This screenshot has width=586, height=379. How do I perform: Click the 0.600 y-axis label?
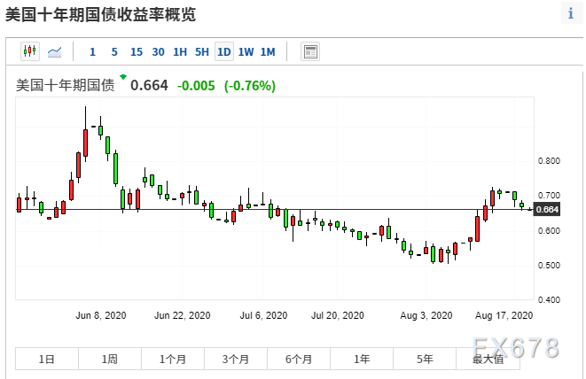[549, 231]
